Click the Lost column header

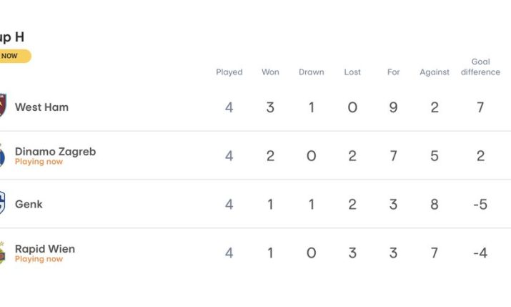(352, 72)
